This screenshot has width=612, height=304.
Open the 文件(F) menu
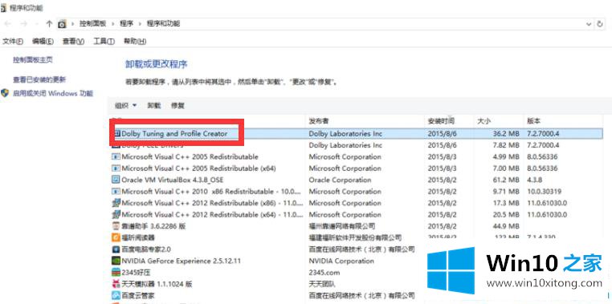(x=13, y=41)
